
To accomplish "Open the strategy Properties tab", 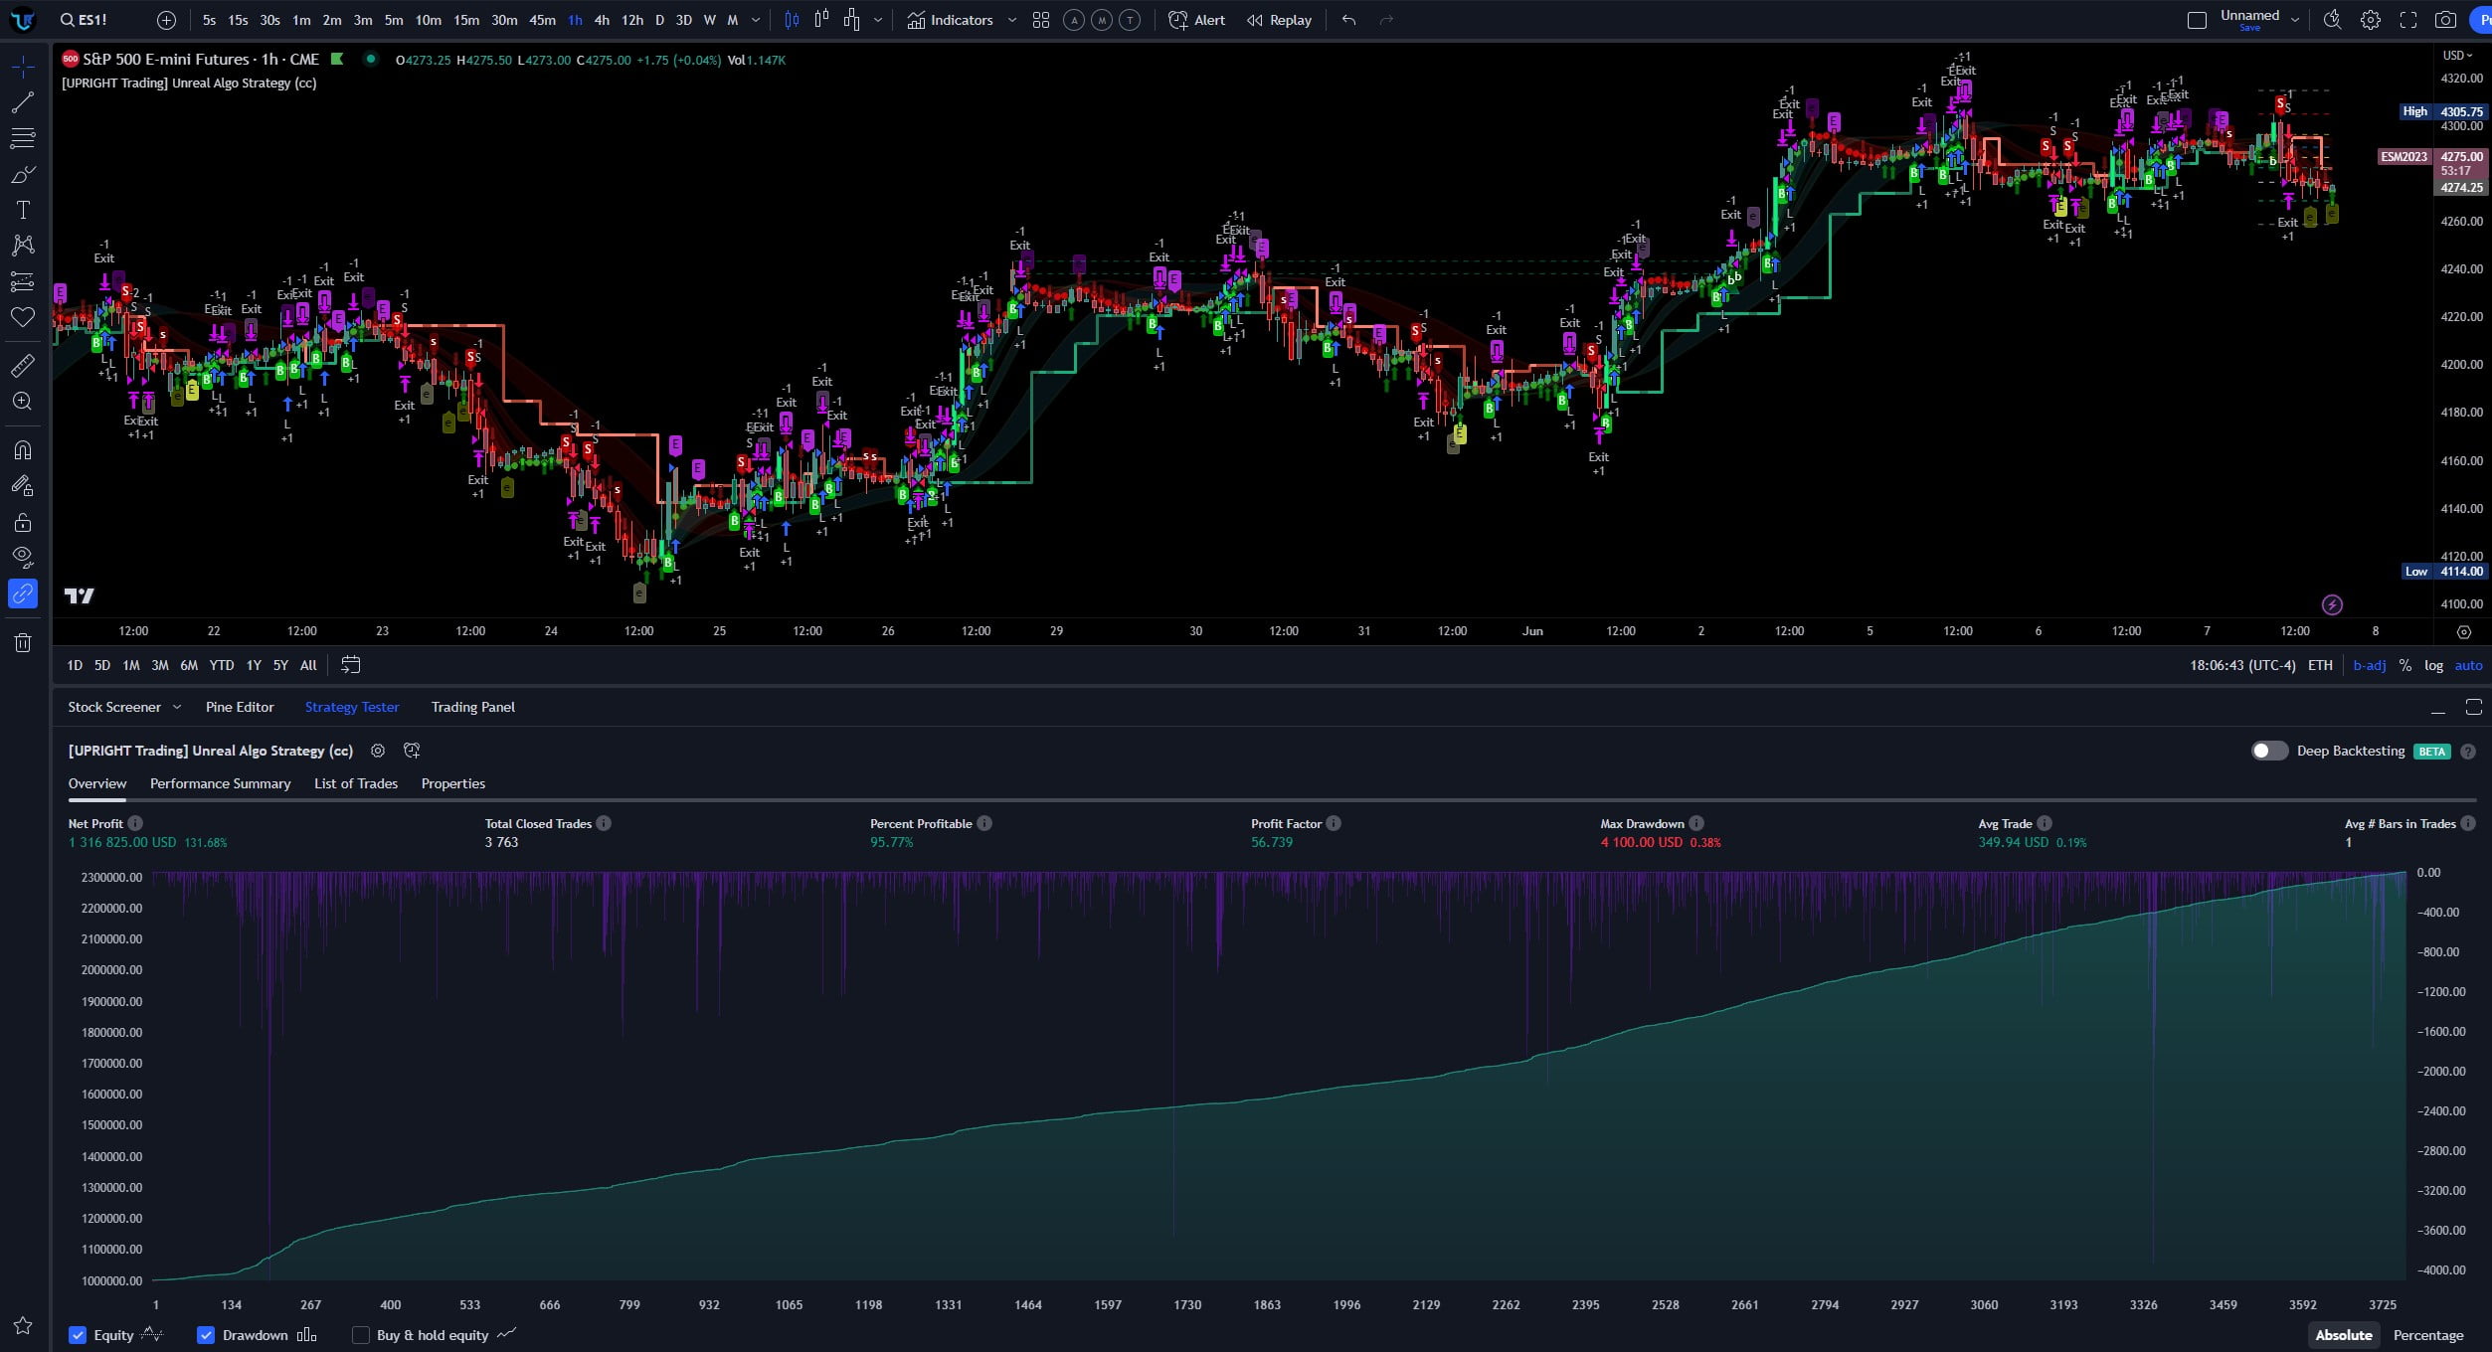I will coord(453,783).
